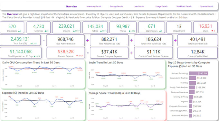219x121 pixels.
Task: Click the $45.95K value label
Action: coord(197,116)
